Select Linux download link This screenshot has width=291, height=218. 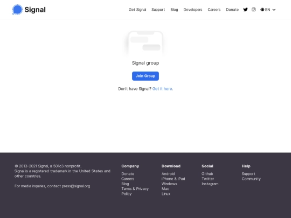pyautogui.click(x=166, y=194)
